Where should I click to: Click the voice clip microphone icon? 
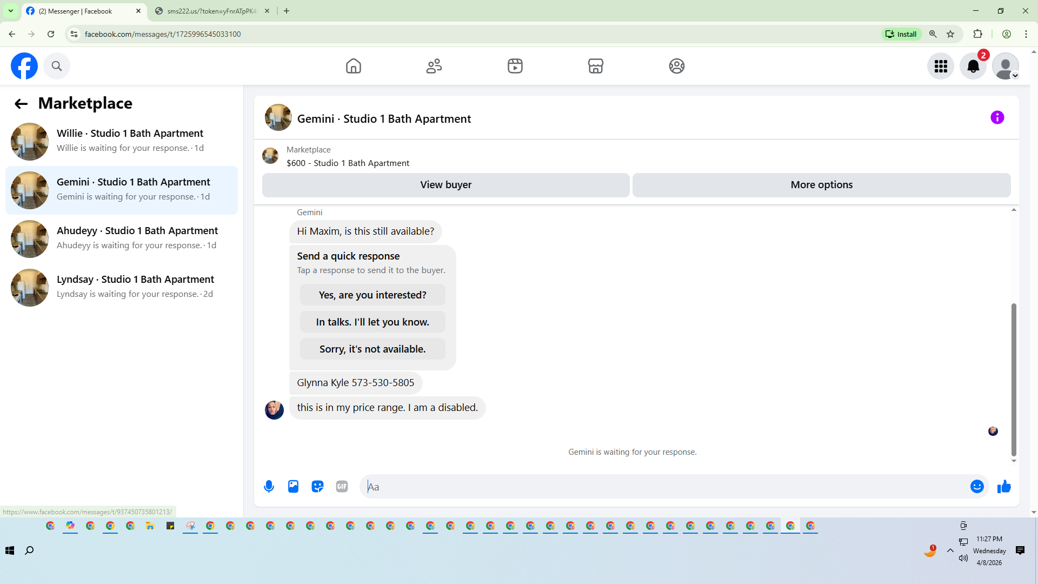(269, 487)
